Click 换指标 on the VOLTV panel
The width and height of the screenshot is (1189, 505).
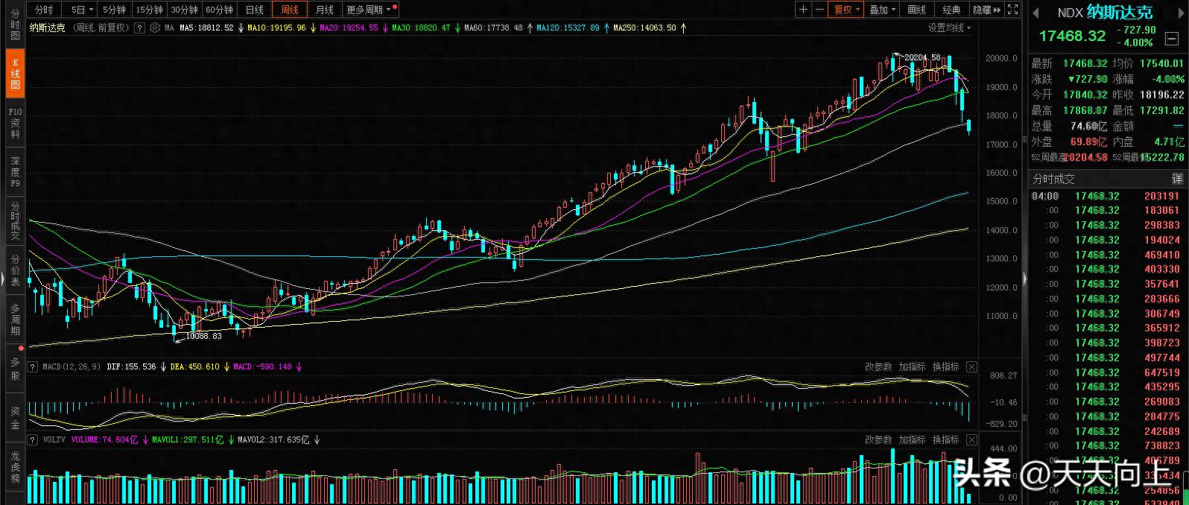[945, 440]
